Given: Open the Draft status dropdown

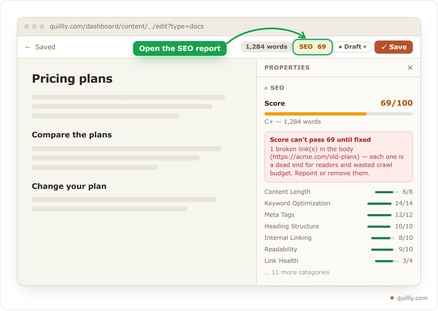Looking at the screenshot, I should (352, 47).
